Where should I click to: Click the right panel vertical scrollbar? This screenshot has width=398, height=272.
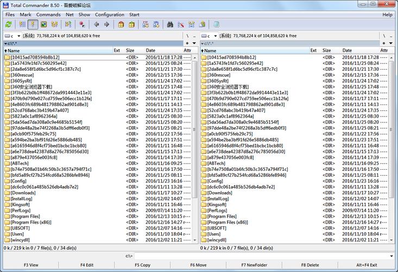(x=391, y=149)
